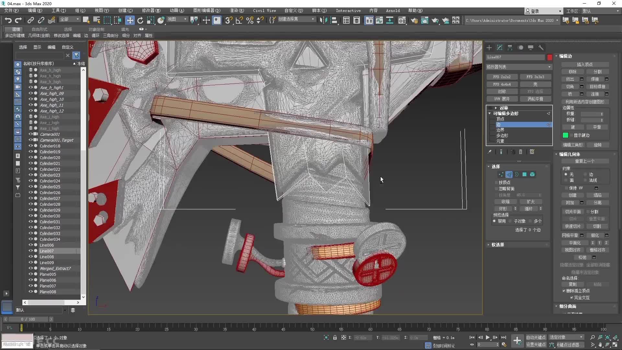Image resolution: width=622 pixels, height=350 pixels.
Task: Activate the Select and Rotate tool
Action: (x=140, y=20)
